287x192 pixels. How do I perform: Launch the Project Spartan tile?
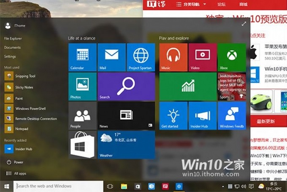coord(141,57)
